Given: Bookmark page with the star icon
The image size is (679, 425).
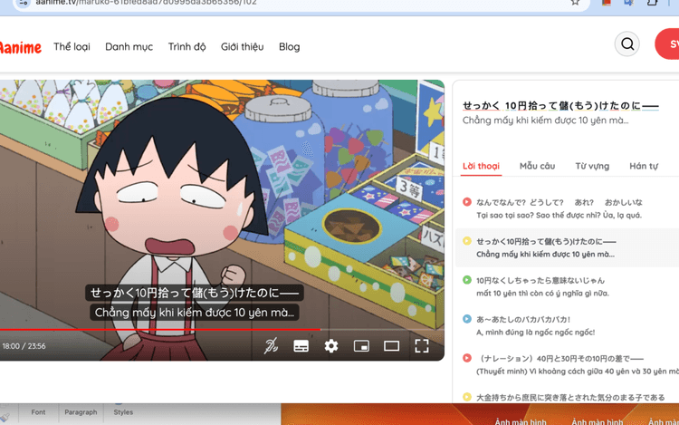Looking at the screenshot, I should tap(575, 3).
